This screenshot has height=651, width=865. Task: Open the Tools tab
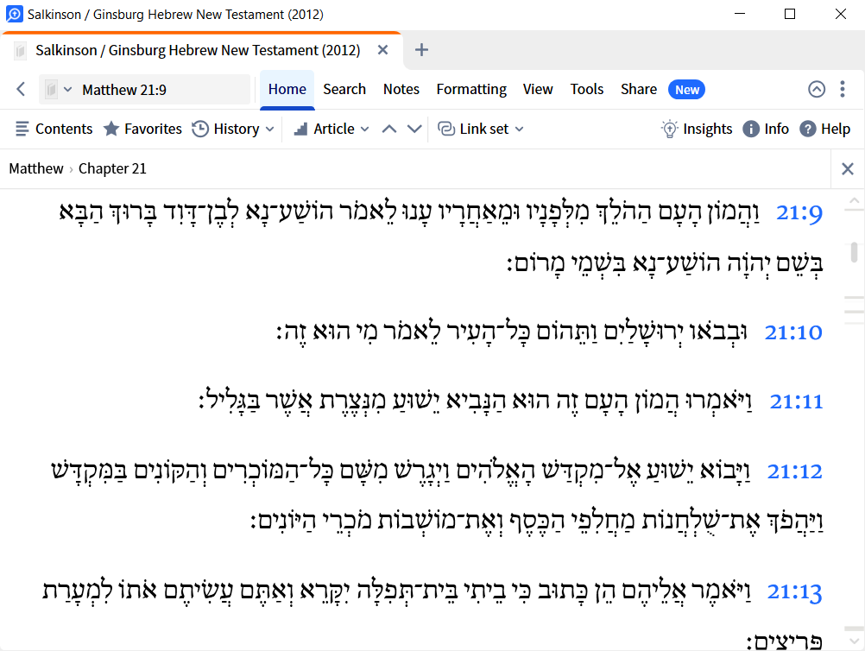(x=587, y=90)
